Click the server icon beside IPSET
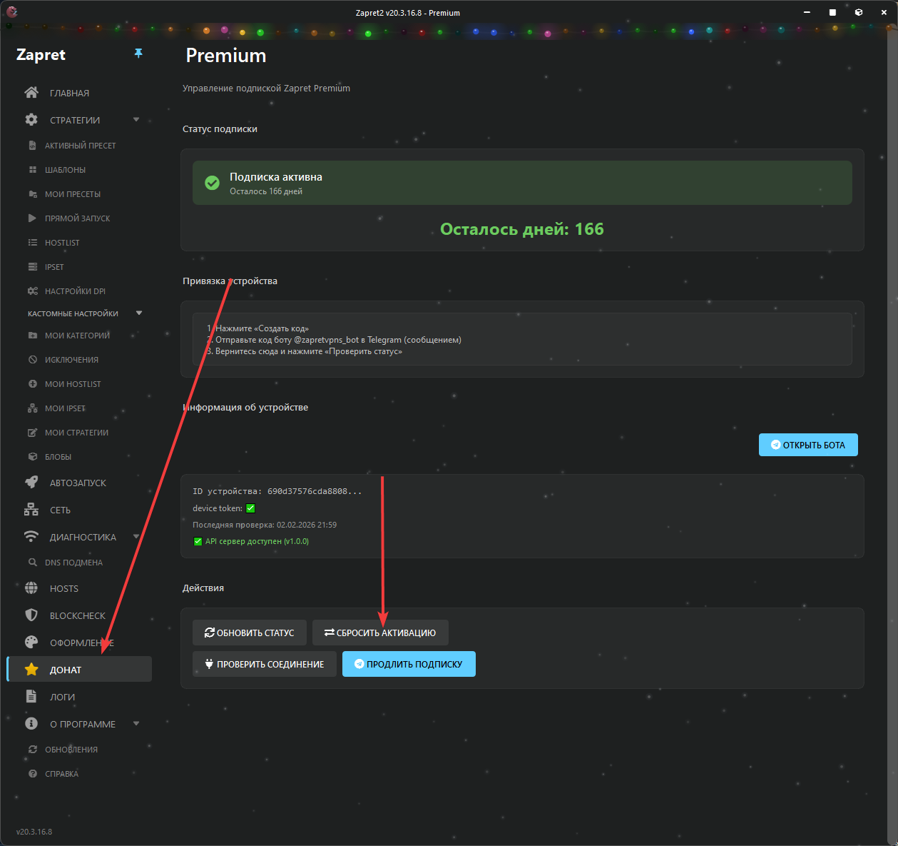Image resolution: width=898 pixels, height=846 pixels. click(x=32, y=267)
